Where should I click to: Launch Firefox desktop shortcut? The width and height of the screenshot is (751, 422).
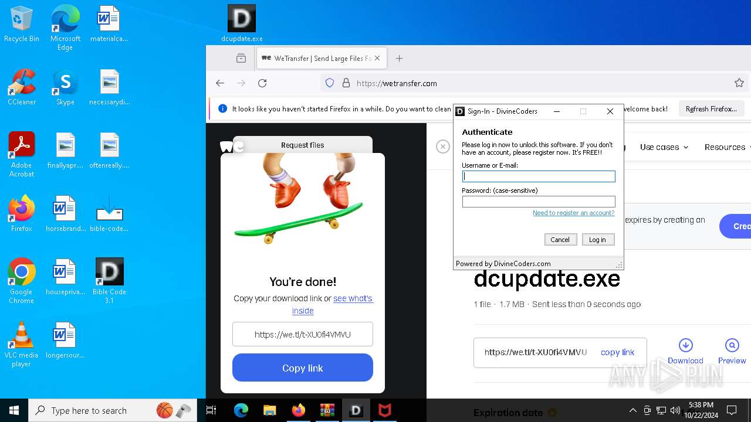pos(22,214)
